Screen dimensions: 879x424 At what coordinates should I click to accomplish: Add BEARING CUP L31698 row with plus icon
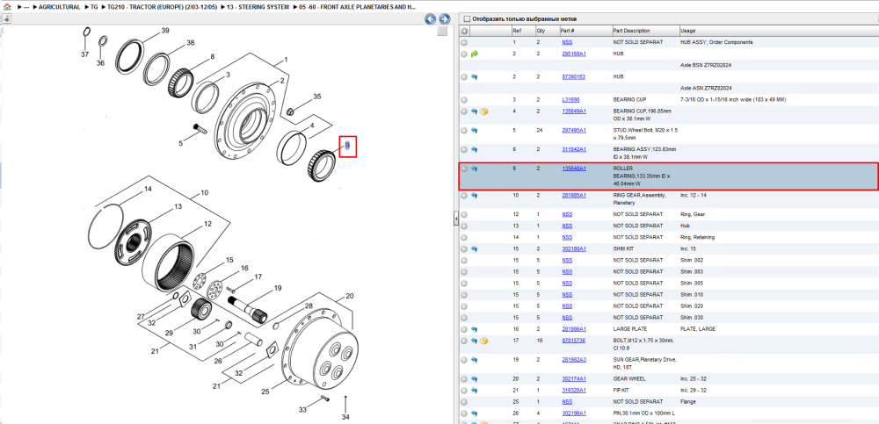(464, 100)
